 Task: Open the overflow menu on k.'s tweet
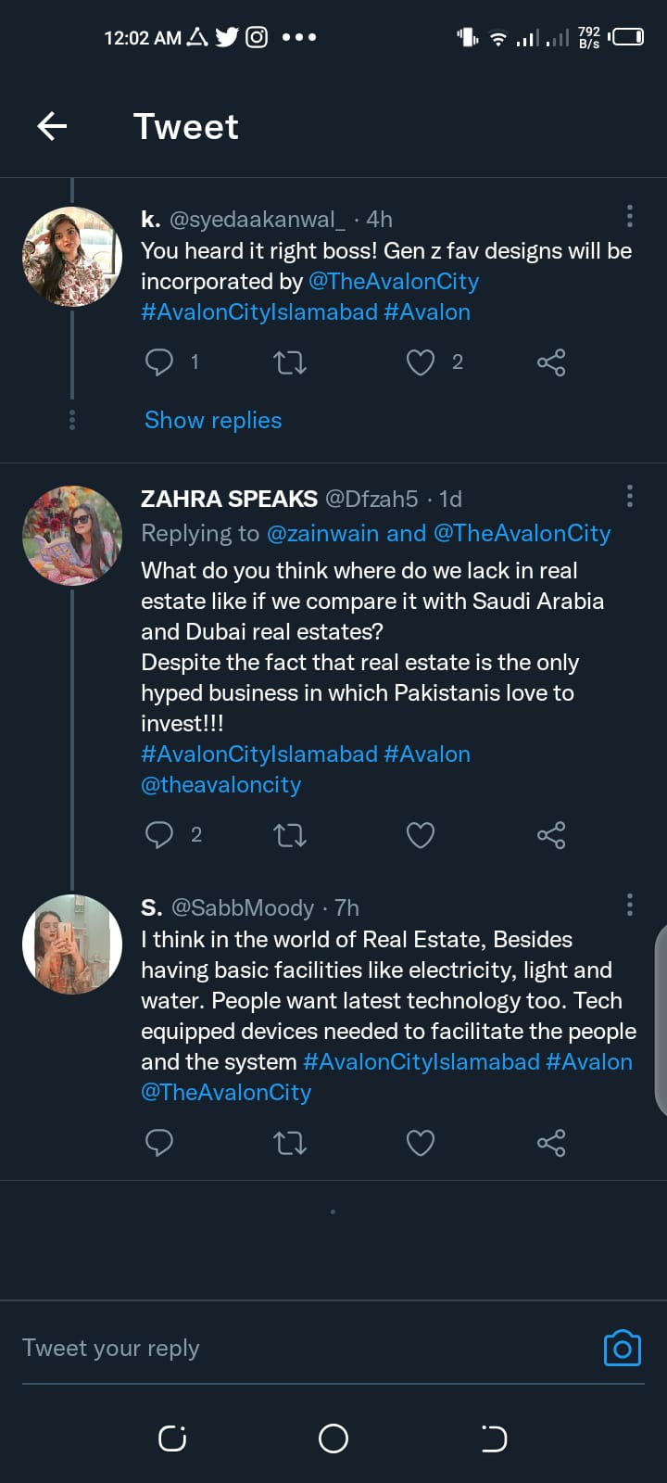[x=630, y=217]
